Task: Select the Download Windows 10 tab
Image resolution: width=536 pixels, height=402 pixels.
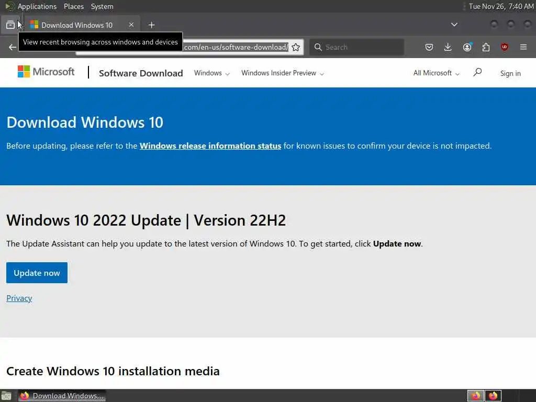Action: tap(82, 25)
